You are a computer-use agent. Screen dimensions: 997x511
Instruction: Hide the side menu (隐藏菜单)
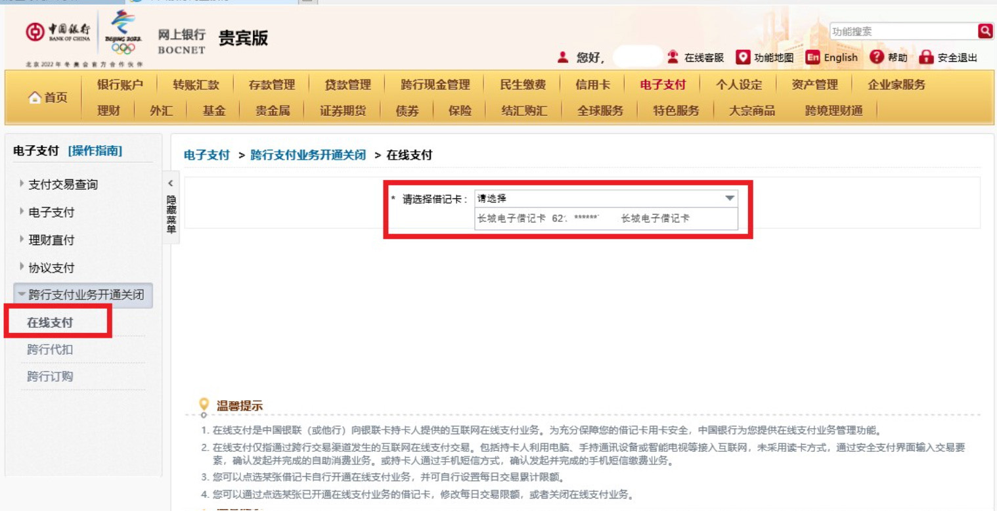171,207
